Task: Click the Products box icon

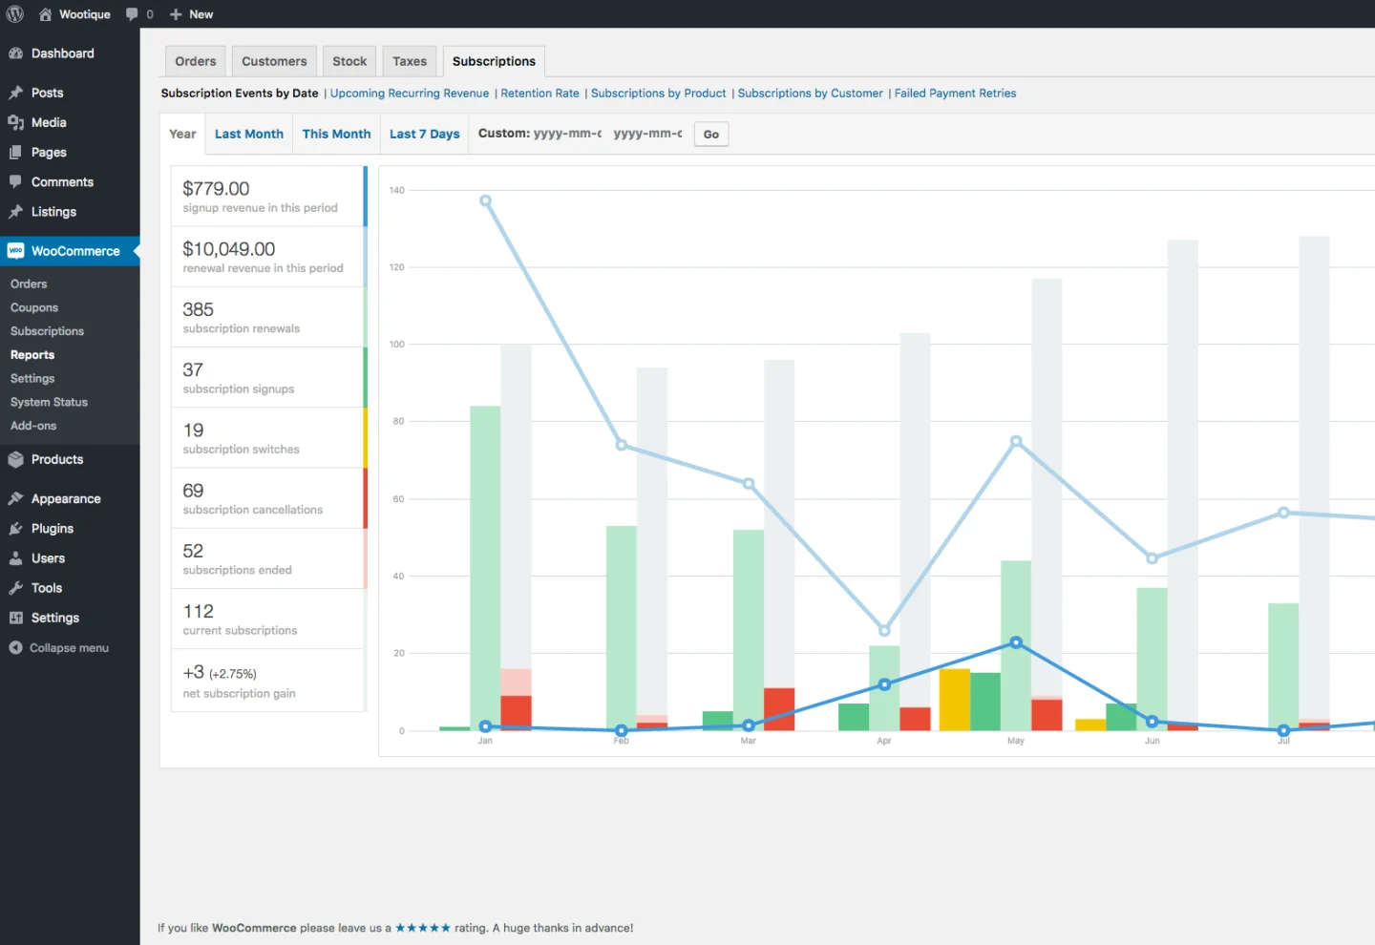Action: (x=15, y=459)
